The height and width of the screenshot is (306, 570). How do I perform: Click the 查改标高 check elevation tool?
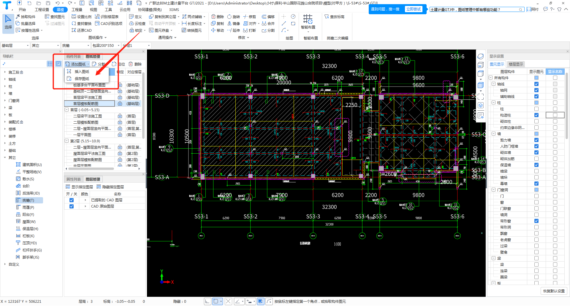point(335,17)
